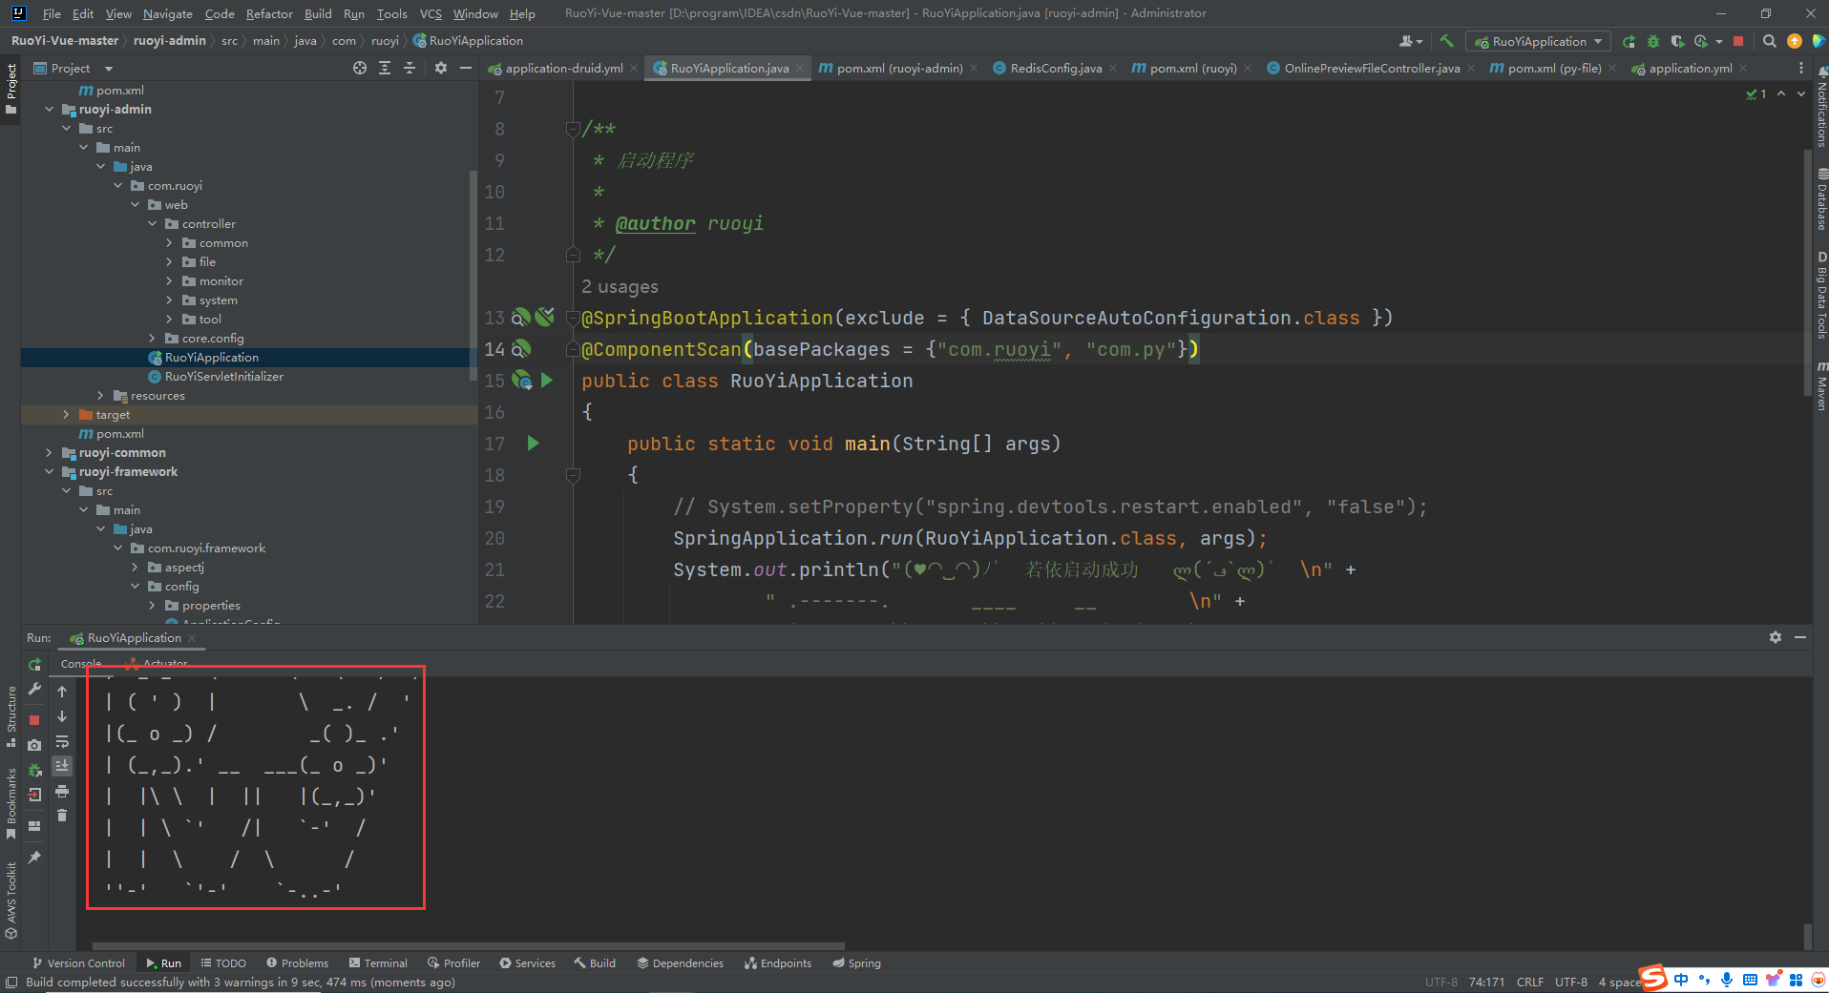1829x993 pixels.
Task: Open RuoYiApplication run configuration dropdown
Action: (1539, 41)
